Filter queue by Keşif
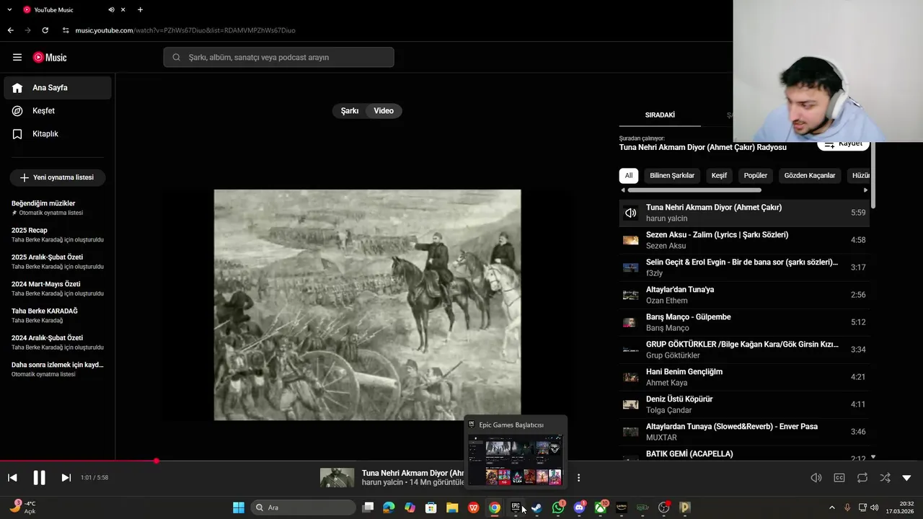This screenshot has height=519, width=923. tap(719, 175)
